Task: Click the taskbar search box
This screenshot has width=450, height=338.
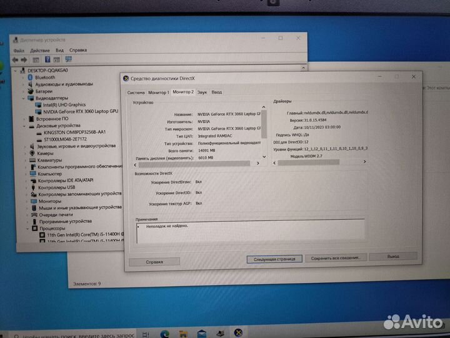Action: pos(74,335)
